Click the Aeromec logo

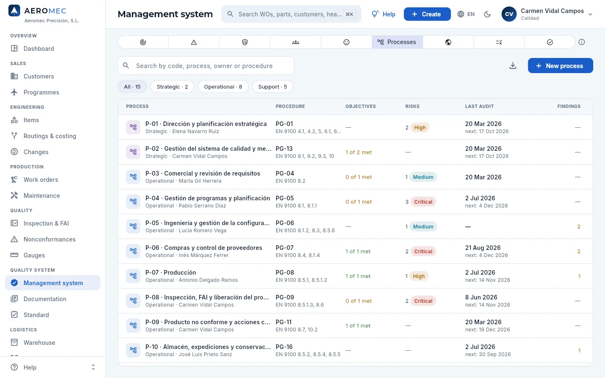(14, 11)
